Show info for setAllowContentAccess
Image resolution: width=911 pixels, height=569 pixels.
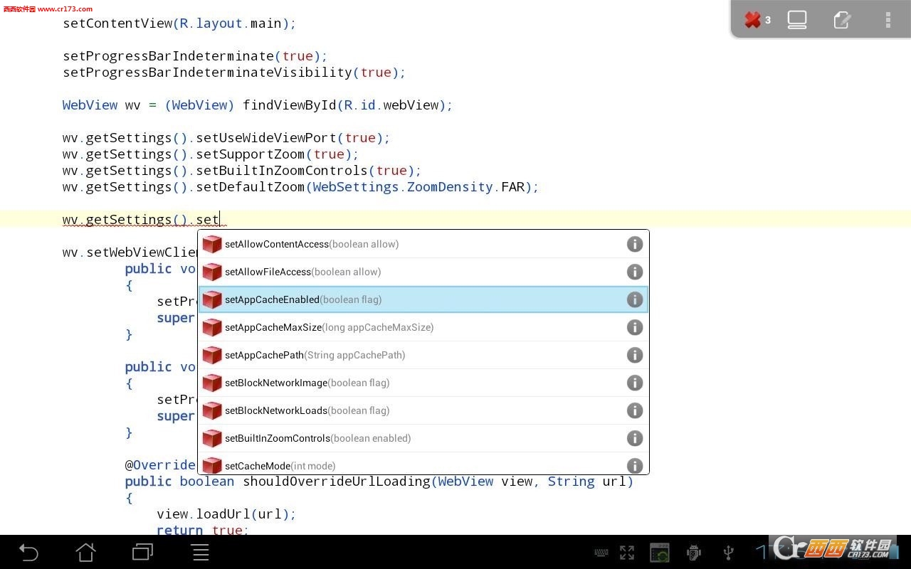634,244
